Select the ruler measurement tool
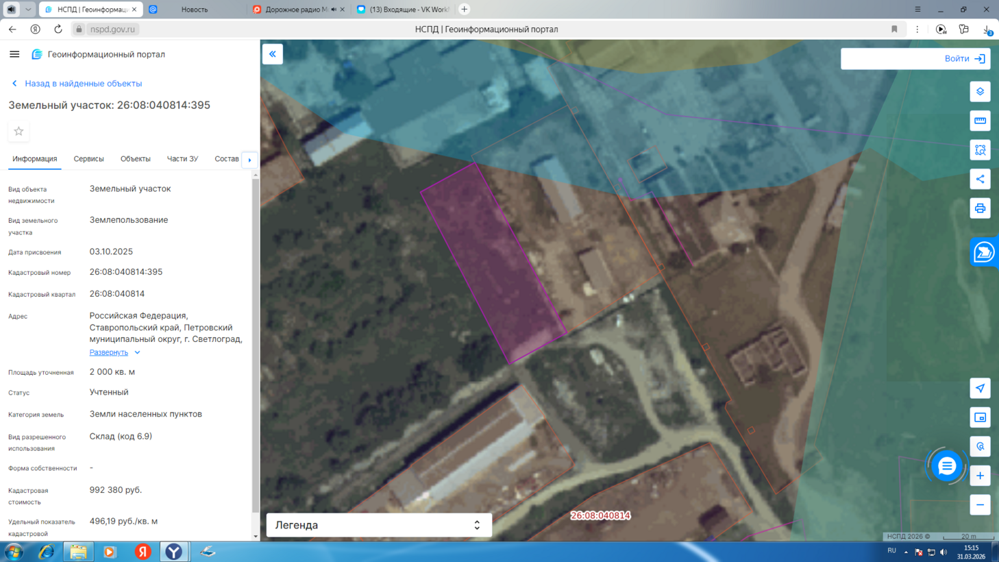Image resolution: width=999 pixels, height=562 pixels. pyautogui.click(x=980, y=121)
